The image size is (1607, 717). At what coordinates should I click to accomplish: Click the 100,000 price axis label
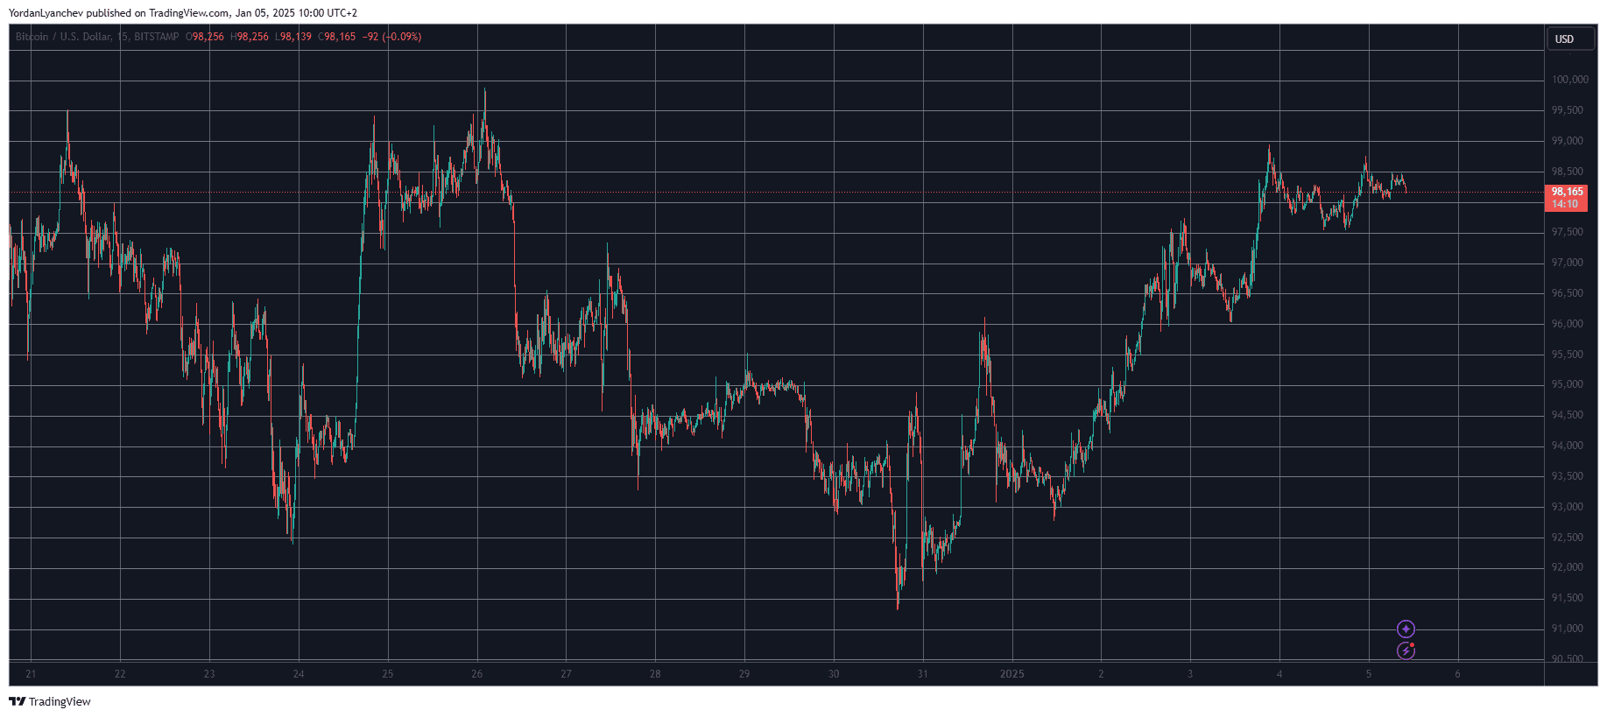pos(1569,80)
